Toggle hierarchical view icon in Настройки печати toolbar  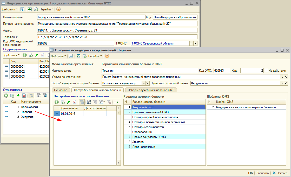click(82, 102)
